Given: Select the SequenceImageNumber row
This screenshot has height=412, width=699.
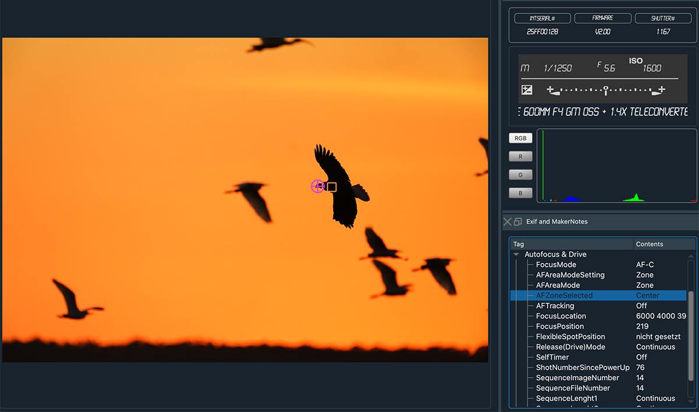Looking at the screenshot, I should pyautogui.click(x=598, y=378).
